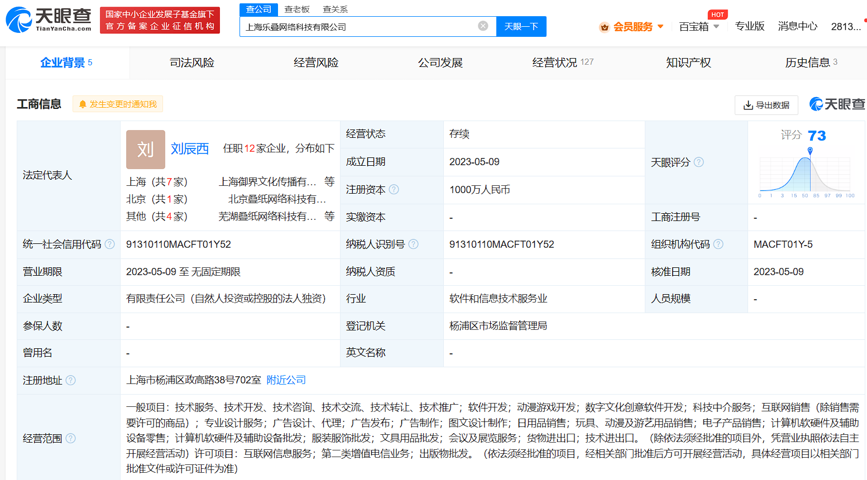The width and height of the screenshot is (867, 480).
Task: Click the establishment date 2023-05-09
Action: click(x=475, y=162)
